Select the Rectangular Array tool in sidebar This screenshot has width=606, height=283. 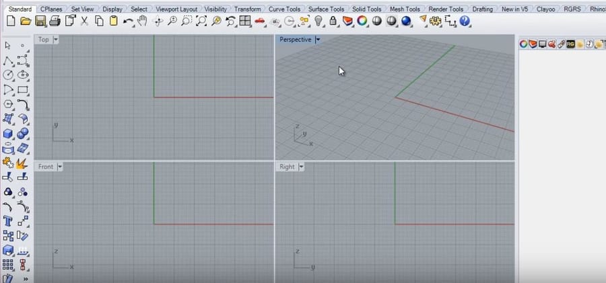tap(7, 264)
